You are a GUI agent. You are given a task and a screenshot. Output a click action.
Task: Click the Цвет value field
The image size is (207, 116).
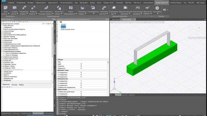(93, 64)
